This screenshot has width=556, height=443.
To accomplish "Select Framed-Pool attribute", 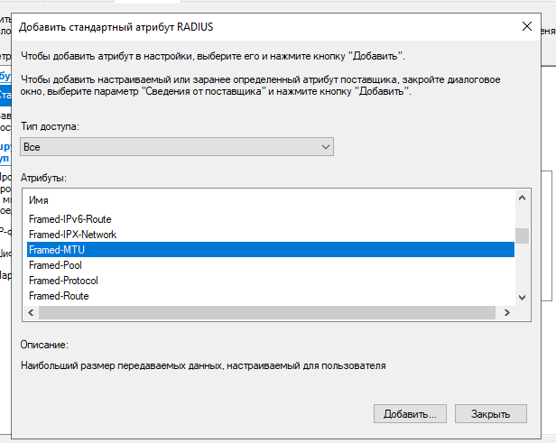I will pos(56,265).
